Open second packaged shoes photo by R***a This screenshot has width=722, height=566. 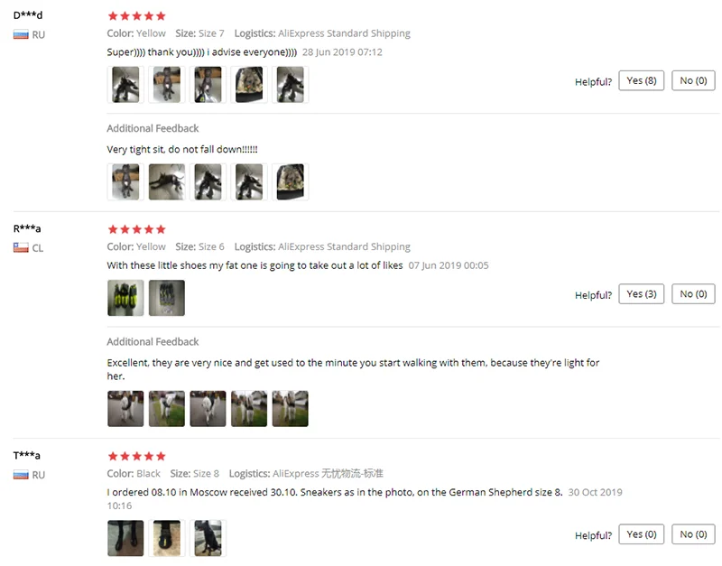click(167, 298)
